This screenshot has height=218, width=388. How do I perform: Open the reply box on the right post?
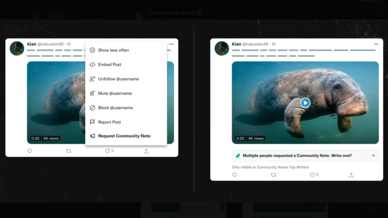pos(235,175)
